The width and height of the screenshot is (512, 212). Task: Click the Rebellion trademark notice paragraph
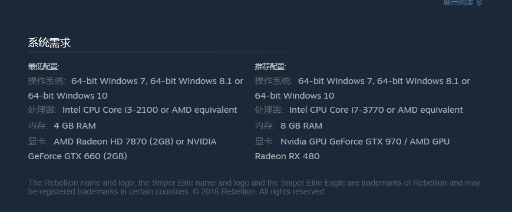tap(254, 187)
